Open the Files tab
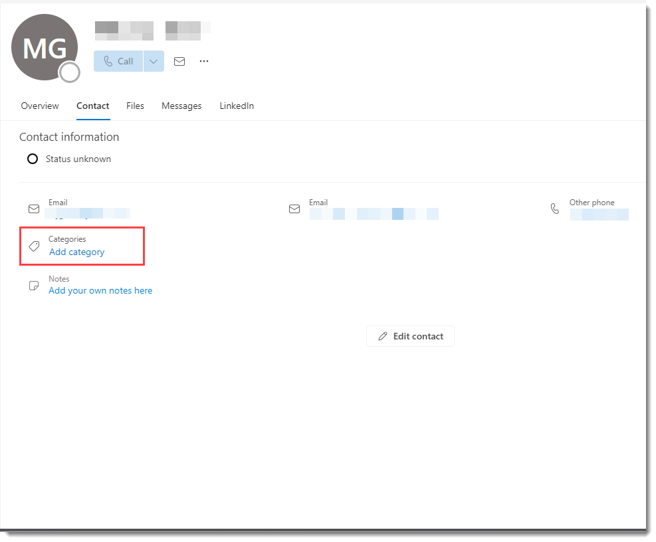656x542 pixels. (135, 106)
